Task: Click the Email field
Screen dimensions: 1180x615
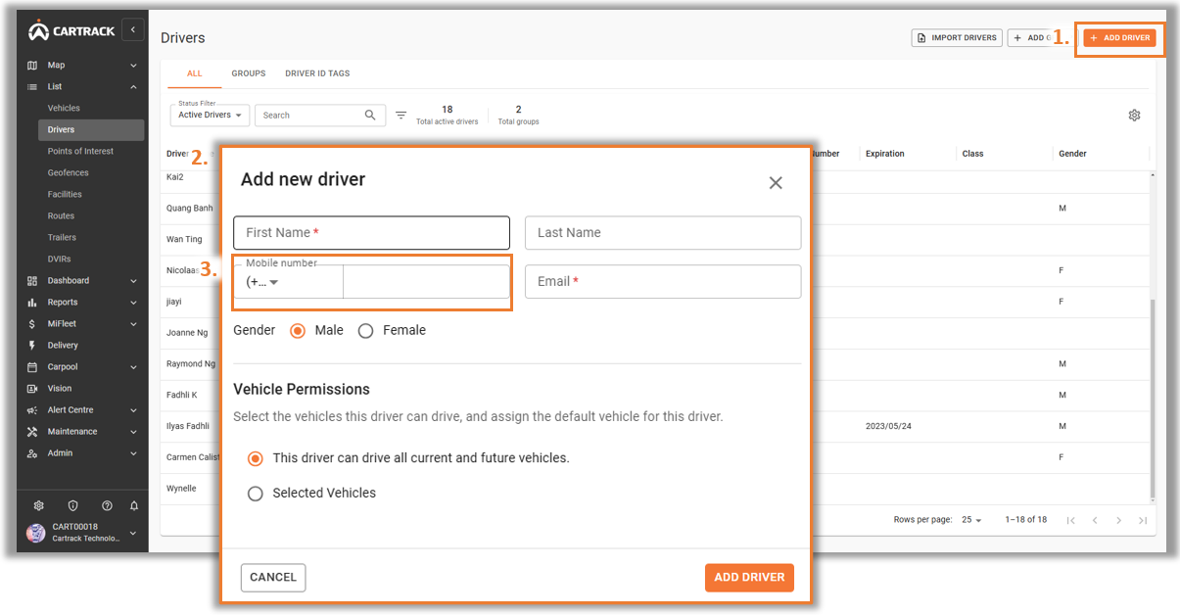Action: 663,282
